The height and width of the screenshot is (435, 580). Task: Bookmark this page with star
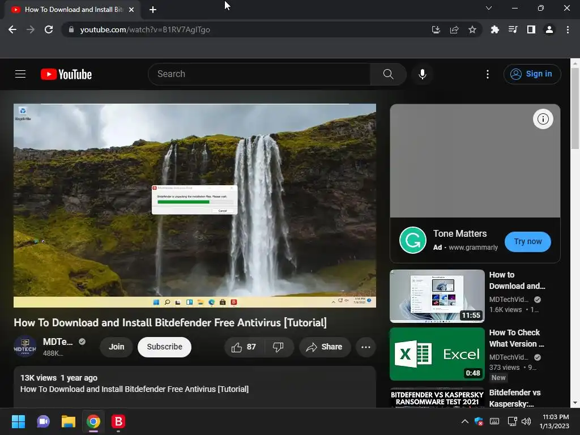472,29
